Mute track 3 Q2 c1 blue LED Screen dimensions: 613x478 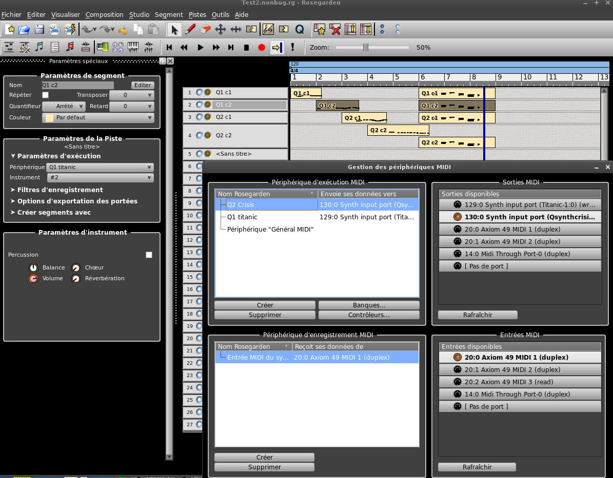tap(200, 117)
